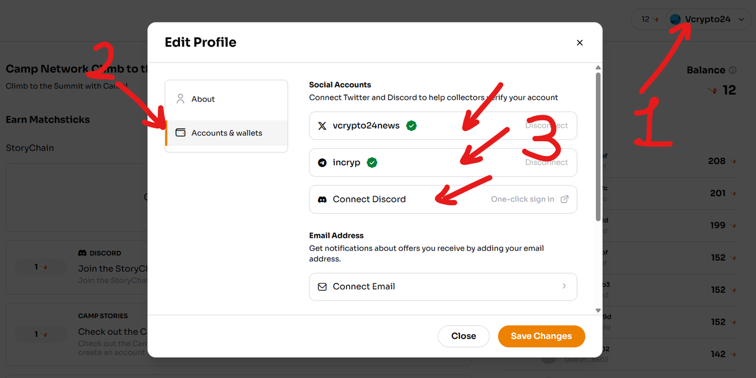756x378 pixels.
Task: Click the X (Twitter) logo icon
Action: coord(322,126)
